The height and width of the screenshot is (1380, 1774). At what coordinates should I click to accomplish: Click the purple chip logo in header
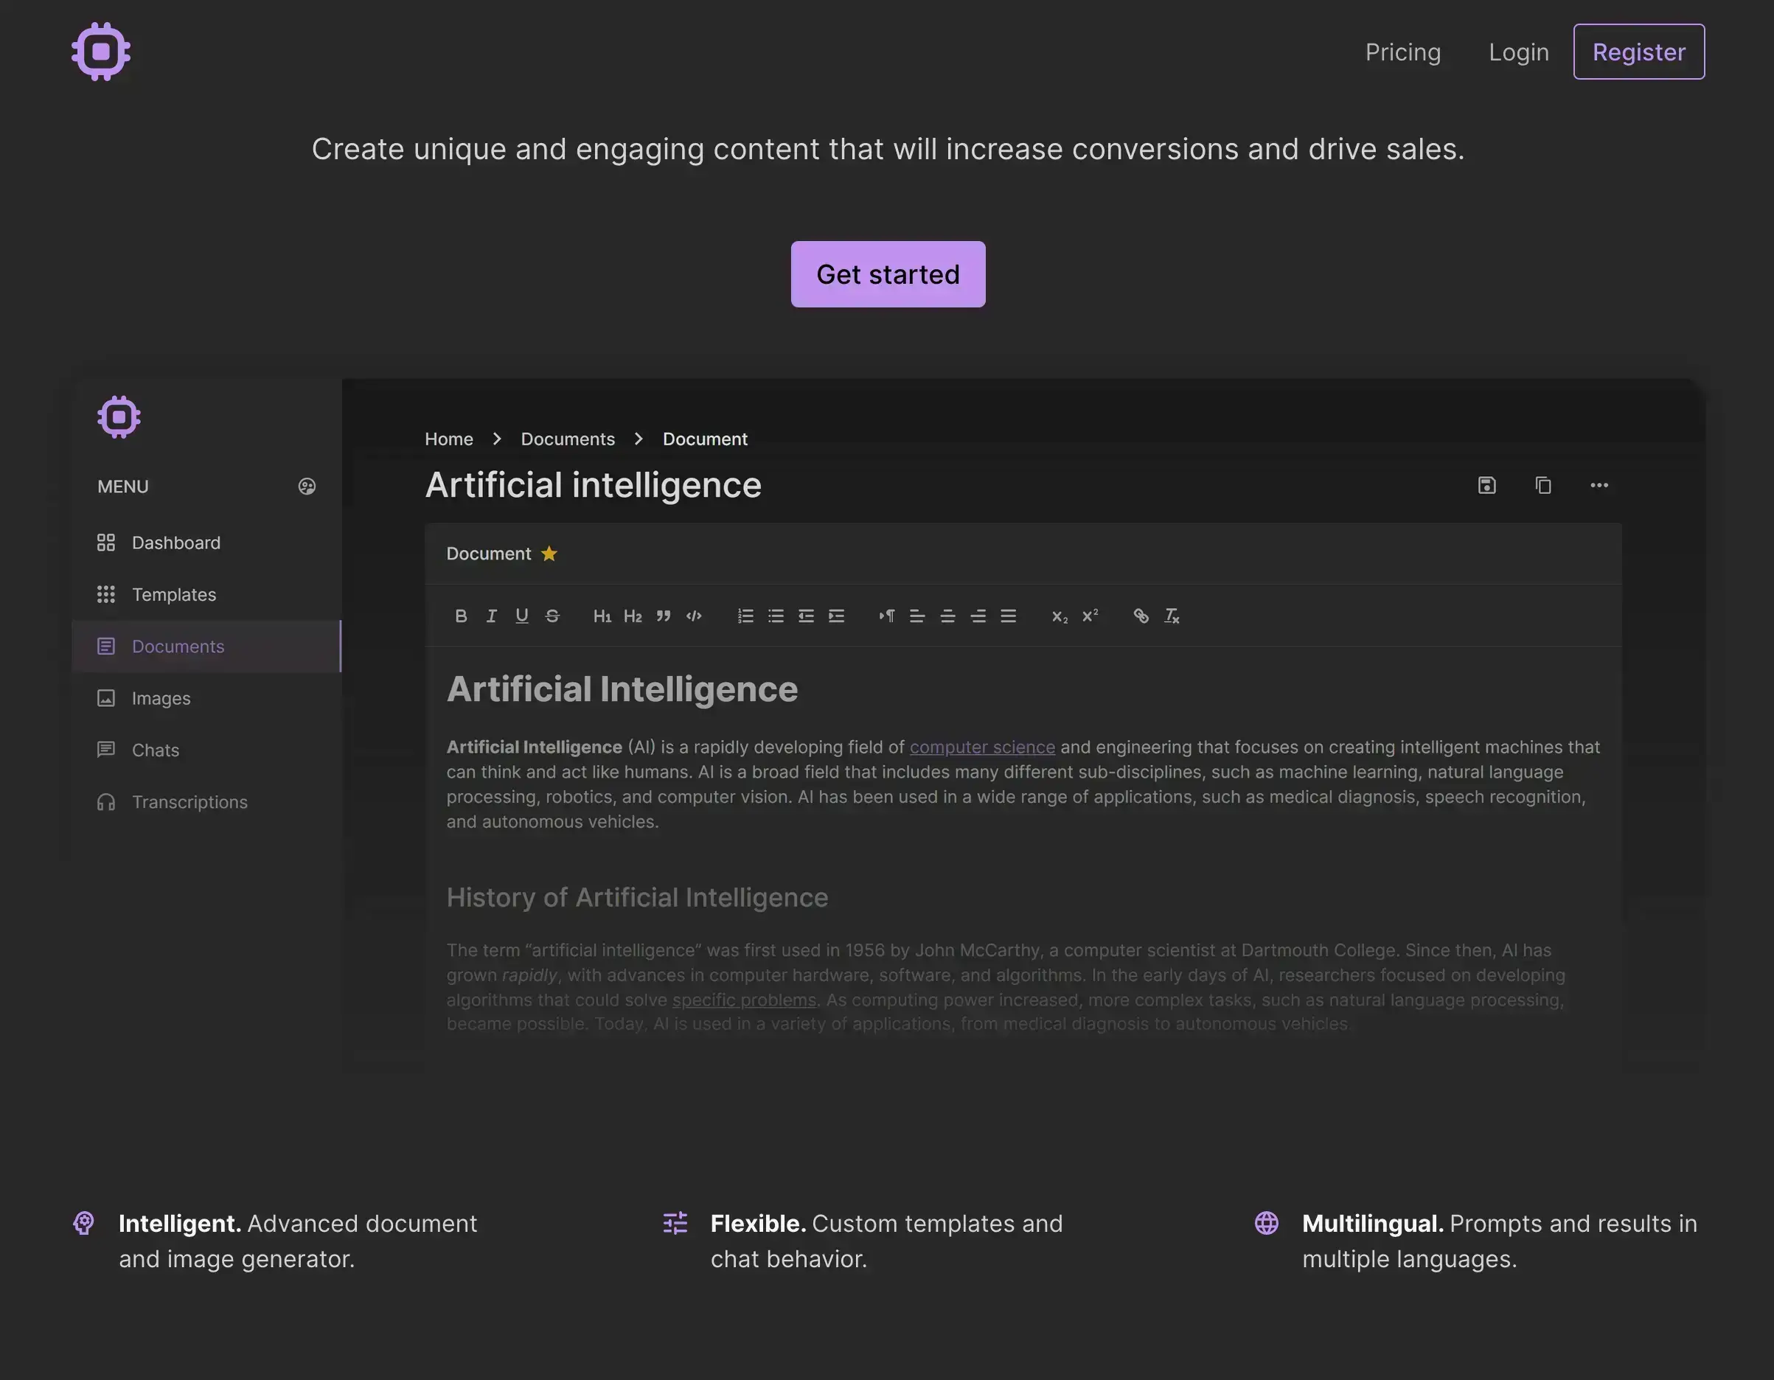tap(101, 51)
